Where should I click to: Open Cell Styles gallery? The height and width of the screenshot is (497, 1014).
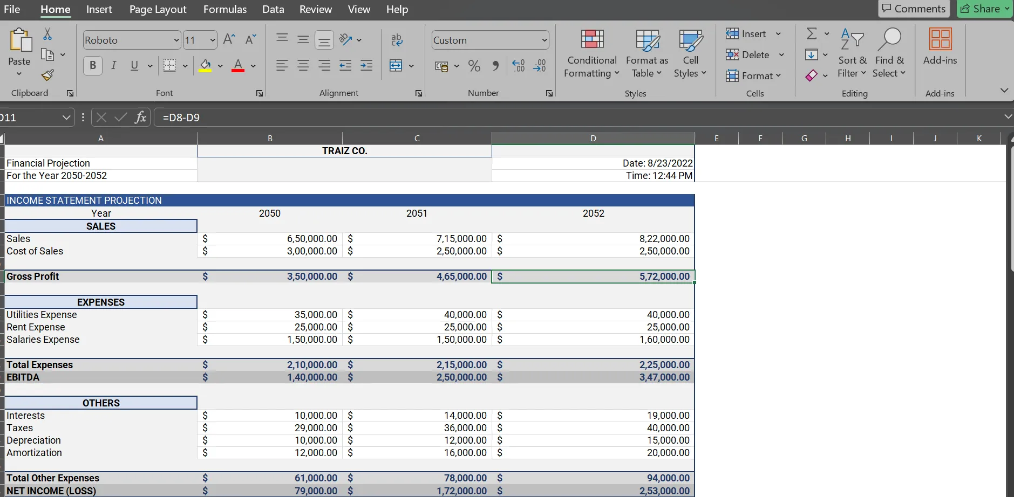coord(690,54)
